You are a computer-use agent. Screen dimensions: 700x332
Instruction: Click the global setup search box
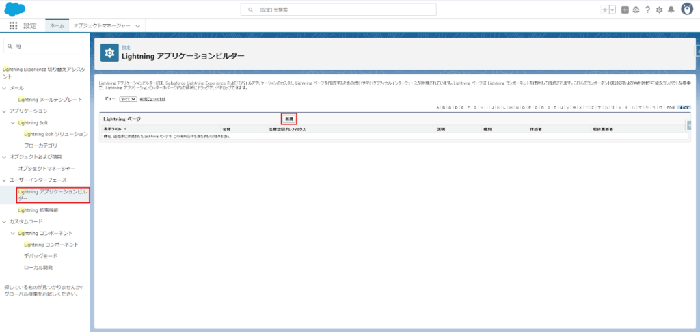[338, 10]
